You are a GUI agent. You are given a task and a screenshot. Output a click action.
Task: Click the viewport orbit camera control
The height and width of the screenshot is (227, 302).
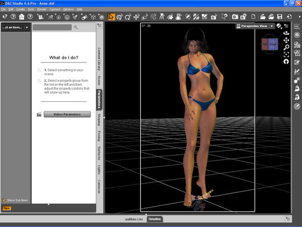(286, 33)
